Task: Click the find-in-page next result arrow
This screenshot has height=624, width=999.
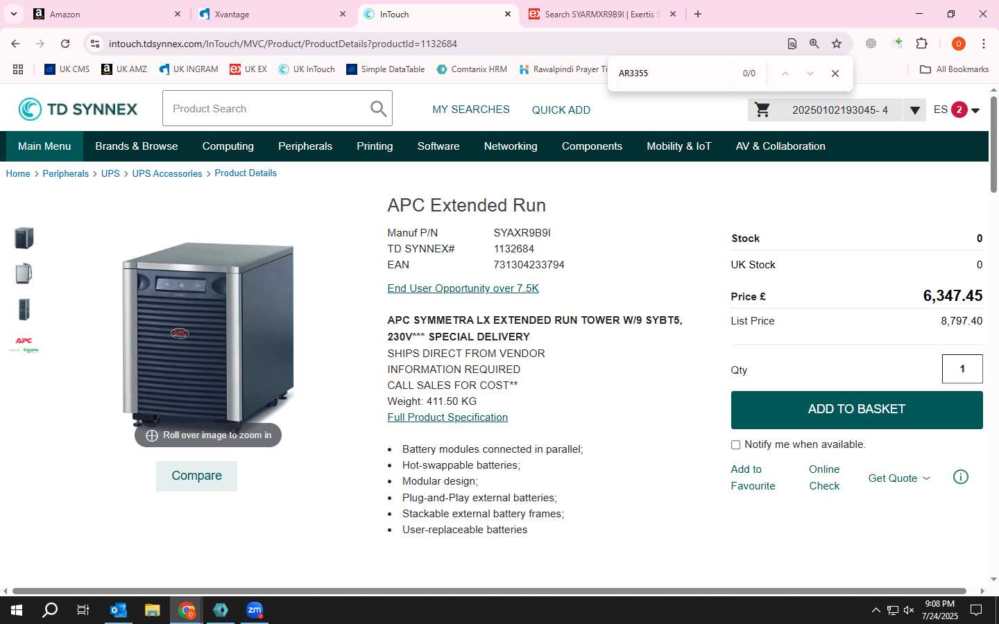Action: [x=810, y=73]
